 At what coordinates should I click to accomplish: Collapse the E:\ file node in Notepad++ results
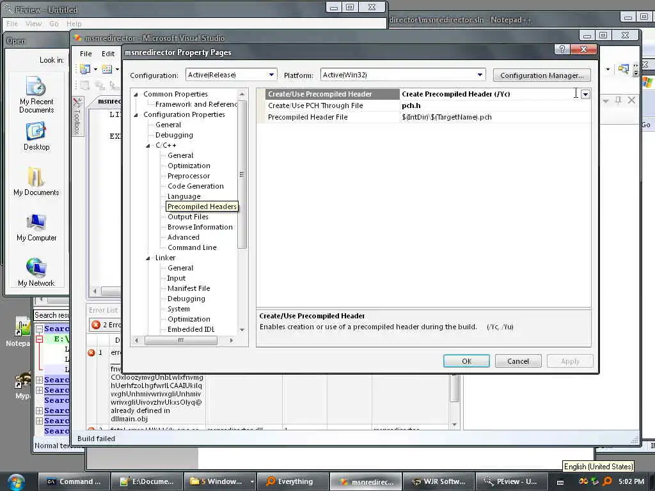(39, 339)
